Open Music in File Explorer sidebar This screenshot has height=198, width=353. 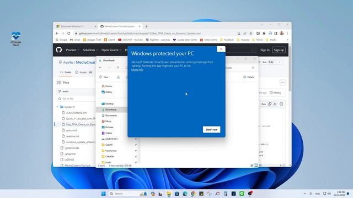pyautogui.click(x=106, y=121)
